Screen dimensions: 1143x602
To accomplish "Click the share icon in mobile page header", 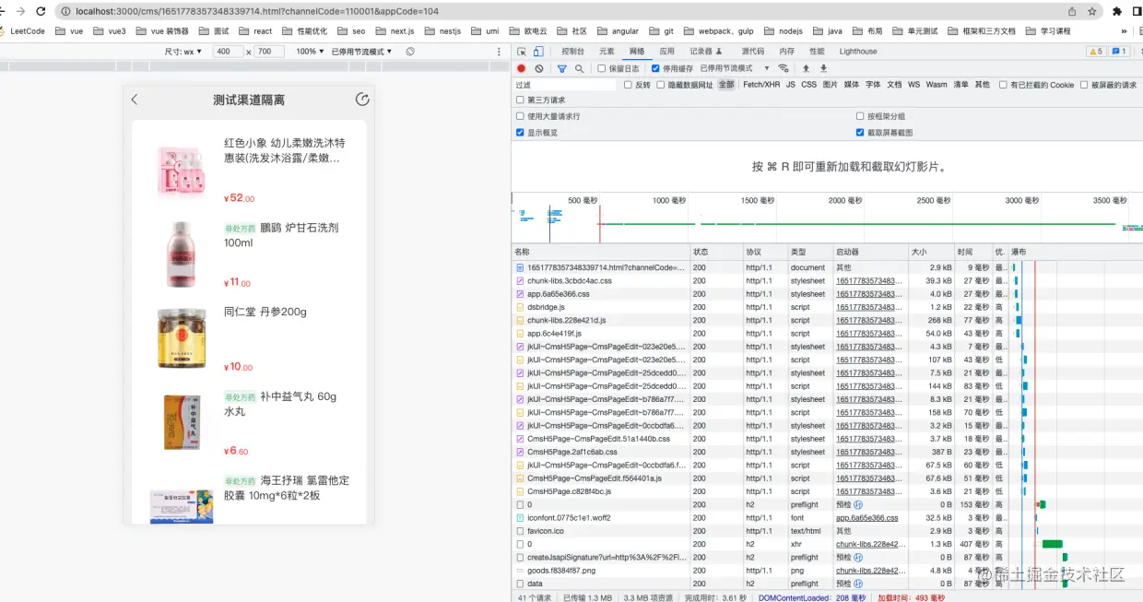I will coord(362,100).
